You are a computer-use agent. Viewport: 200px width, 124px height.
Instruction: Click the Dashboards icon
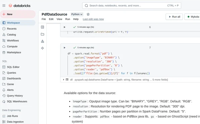(4, 78)
